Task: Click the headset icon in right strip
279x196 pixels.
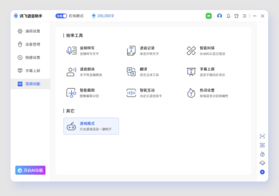Action: coord(262,163)
